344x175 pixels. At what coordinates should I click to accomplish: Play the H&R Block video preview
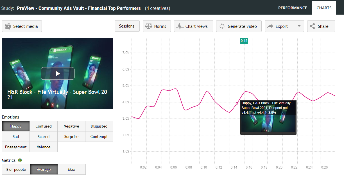click(x=58, y=74)
